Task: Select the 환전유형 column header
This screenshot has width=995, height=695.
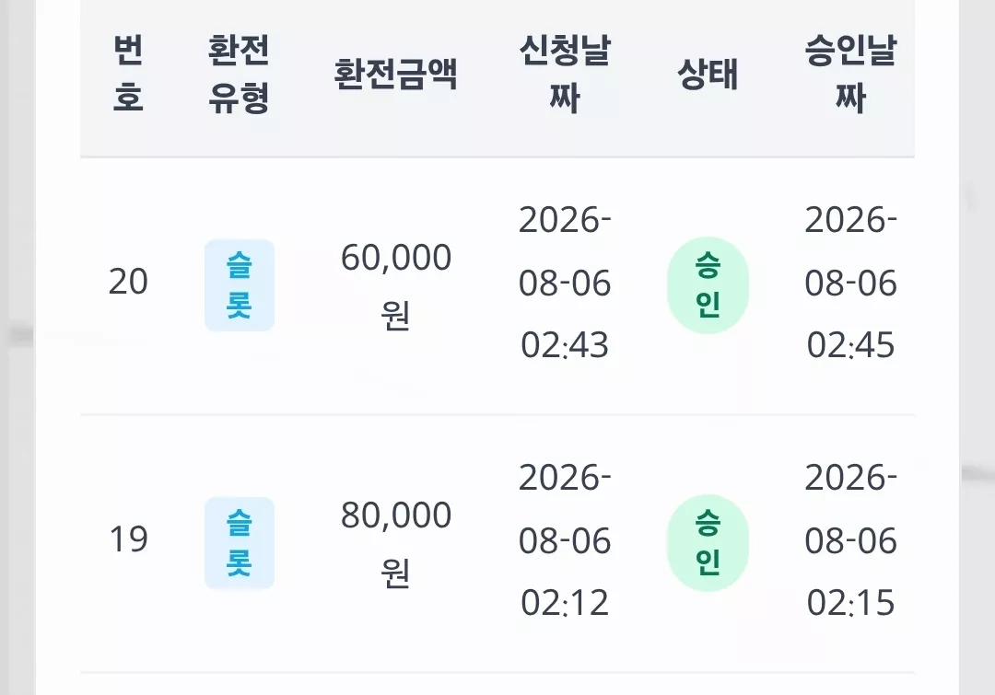Action: pyautogui.click(x=240, y=74)
